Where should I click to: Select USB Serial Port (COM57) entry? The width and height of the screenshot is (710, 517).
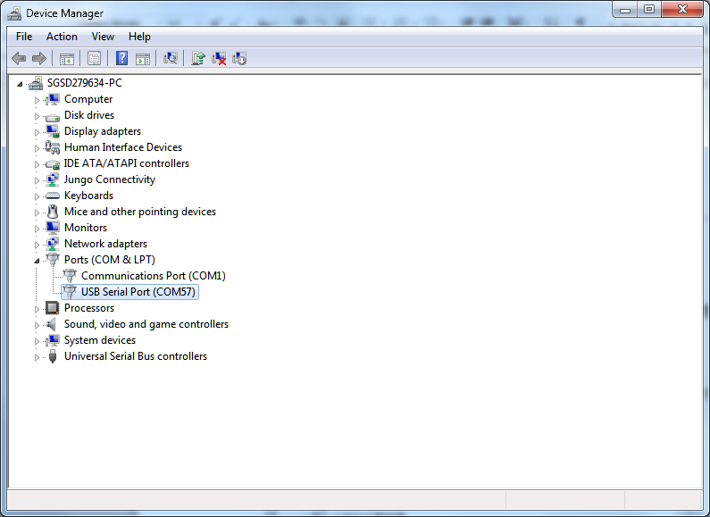tap(138, 292)
